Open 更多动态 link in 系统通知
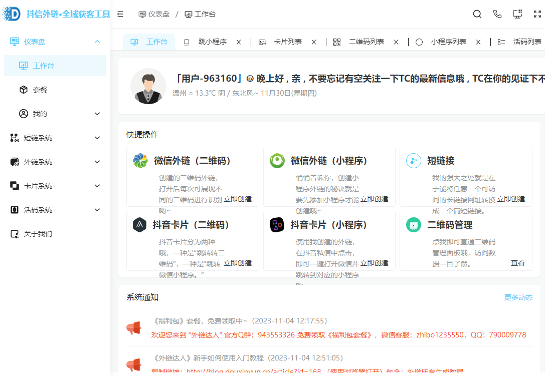 (518, 297)
